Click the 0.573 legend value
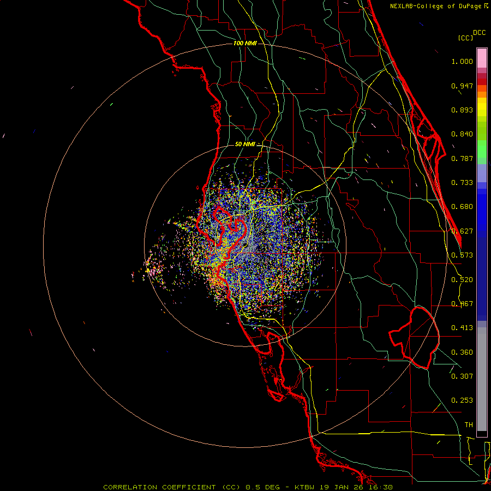This screenshot has height=491, width=491. [x=462, y=255]
